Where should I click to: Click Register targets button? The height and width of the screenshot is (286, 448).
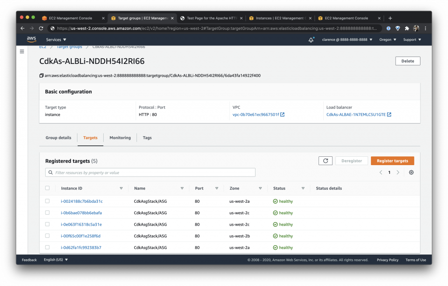point(392,161)
